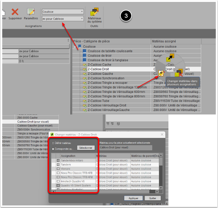
Task: Check the Nova Pro Classic TFB AFM checkbox
Action: click(58, 177)
